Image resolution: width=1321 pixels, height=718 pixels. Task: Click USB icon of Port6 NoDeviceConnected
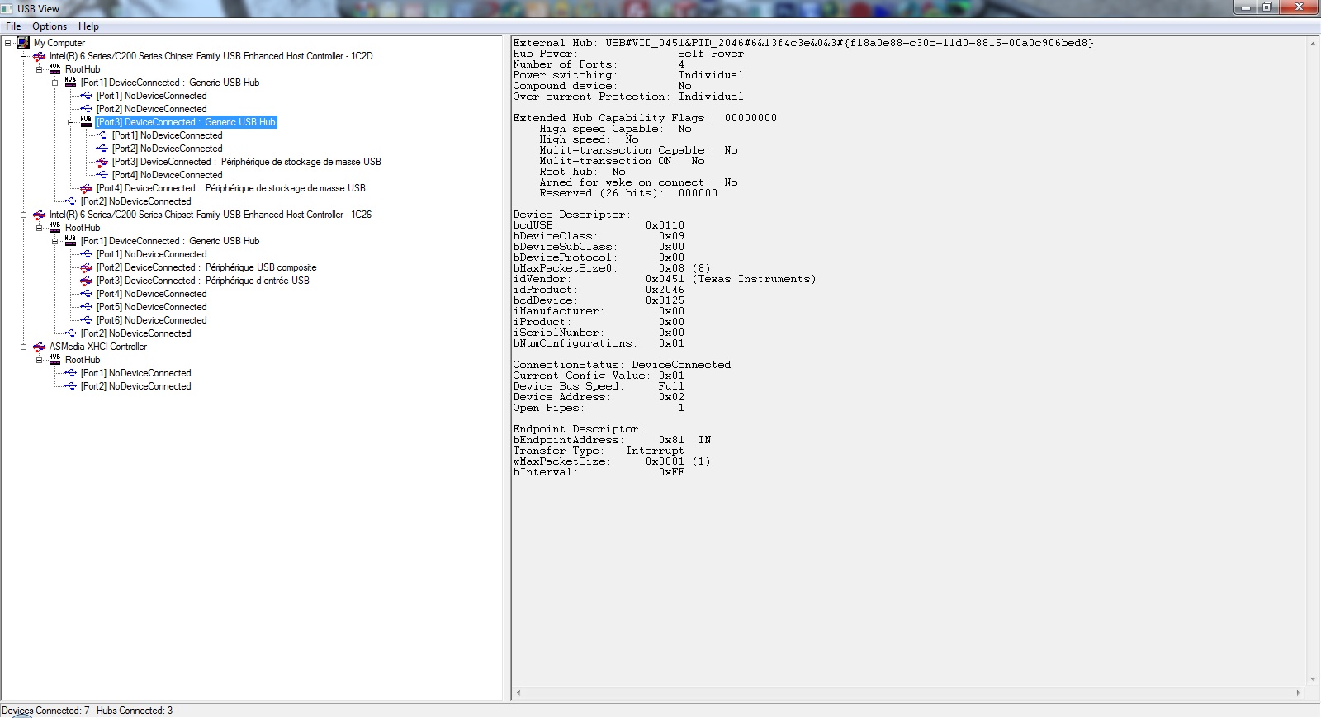click(87, 320)
